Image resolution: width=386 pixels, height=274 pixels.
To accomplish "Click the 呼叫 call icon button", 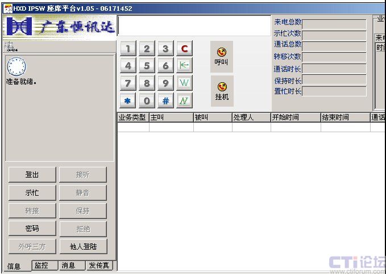I will tap(222, 56).
